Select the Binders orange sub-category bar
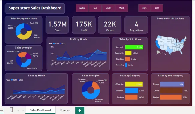Screen dimensions: 195x114 (x=171, y=97)
